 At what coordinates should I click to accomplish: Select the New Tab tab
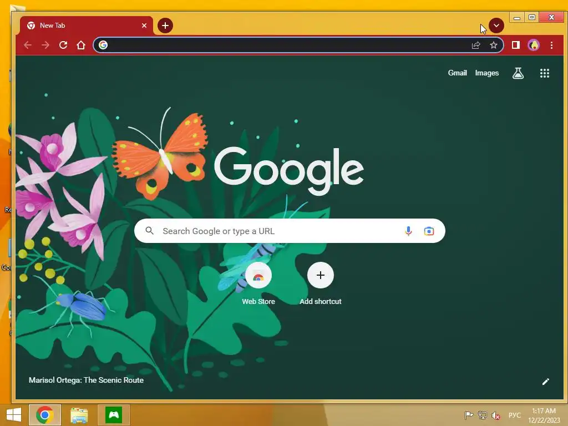(87, 26)
